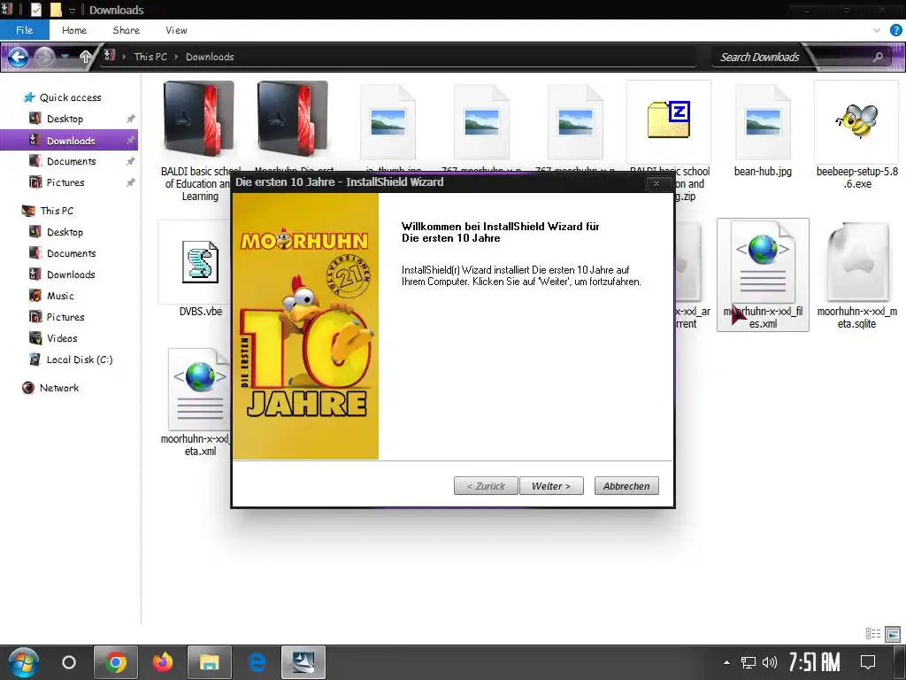Select the moorhuhn-x-xxl_meta.sqlite file
The image size is (906, 680).
[x=856, y=263]
